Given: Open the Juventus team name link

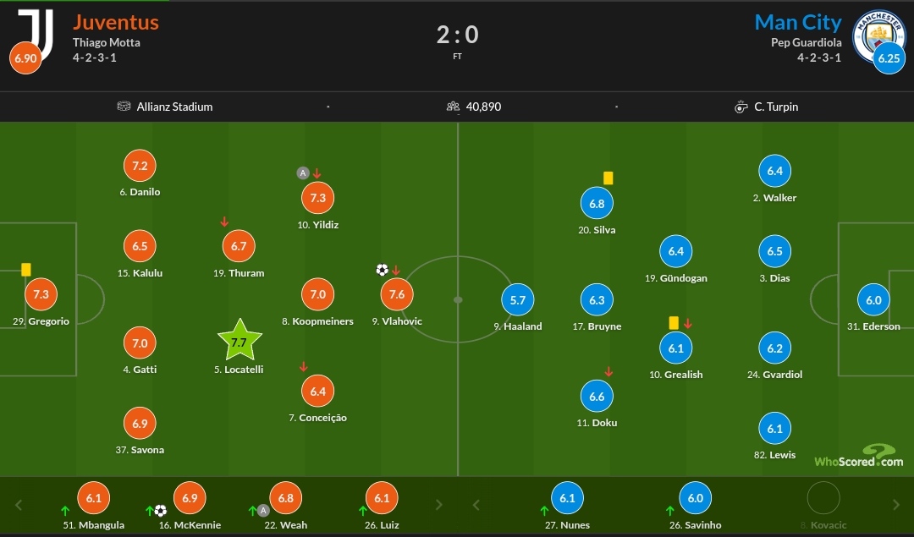Looking at the screenshot, I should (116, 22).
